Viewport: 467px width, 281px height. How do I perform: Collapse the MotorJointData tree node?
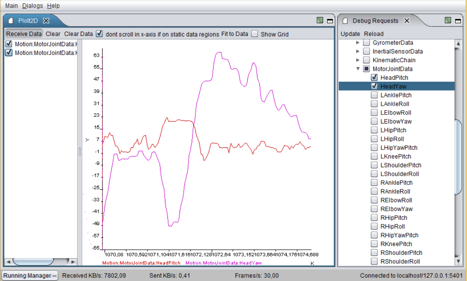click(x=358, y=69)
